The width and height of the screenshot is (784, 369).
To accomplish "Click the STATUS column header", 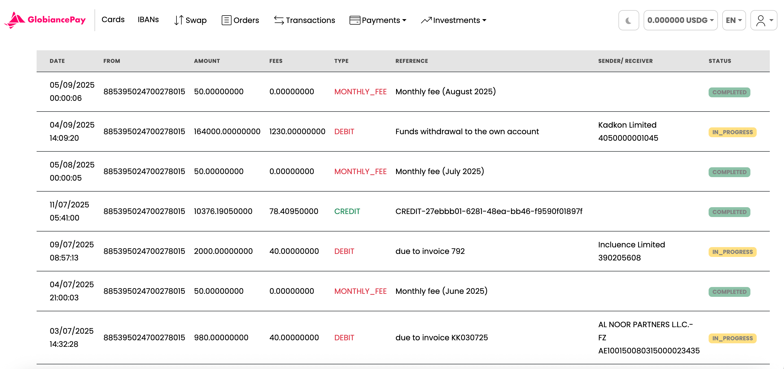I will pyautogui.click(x=720, y=61).
